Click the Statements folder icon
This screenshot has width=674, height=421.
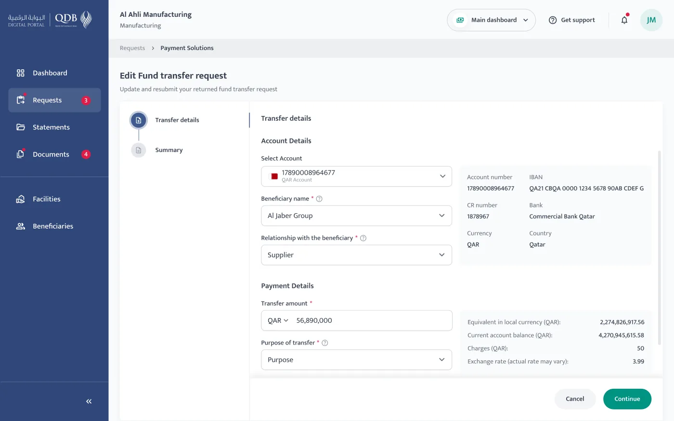point(21,127)
